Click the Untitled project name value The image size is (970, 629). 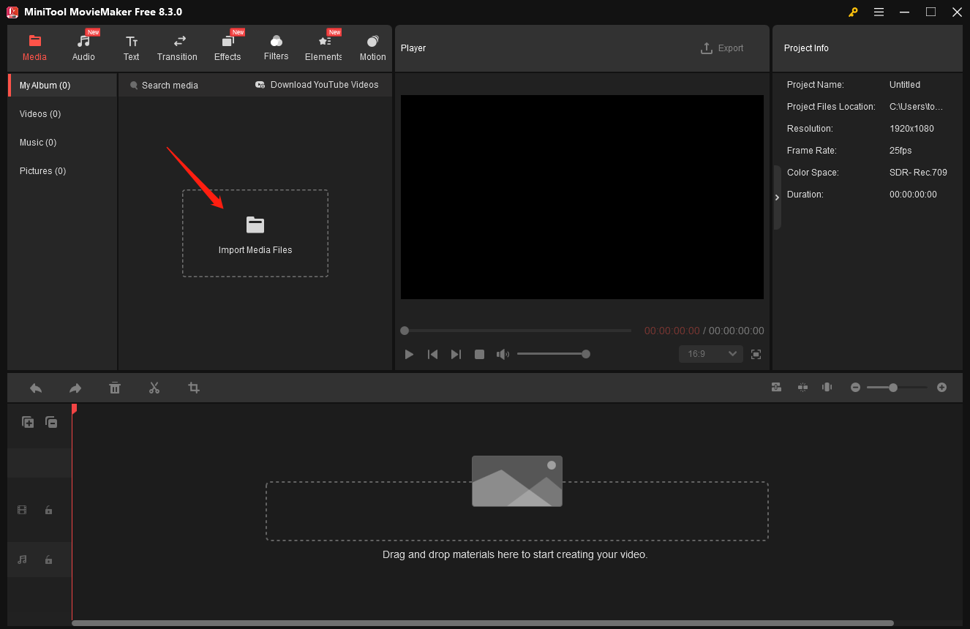pyautogui.click(x=905, y=85)
